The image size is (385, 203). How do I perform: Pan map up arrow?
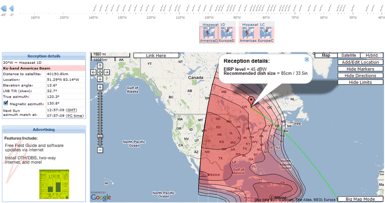point(100,66)
